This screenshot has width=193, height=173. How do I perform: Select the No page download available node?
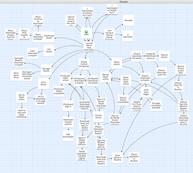tap(156, 106)
